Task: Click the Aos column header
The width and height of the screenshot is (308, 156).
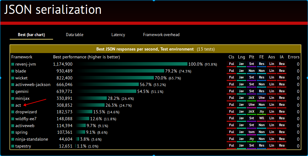Action: 272,57
